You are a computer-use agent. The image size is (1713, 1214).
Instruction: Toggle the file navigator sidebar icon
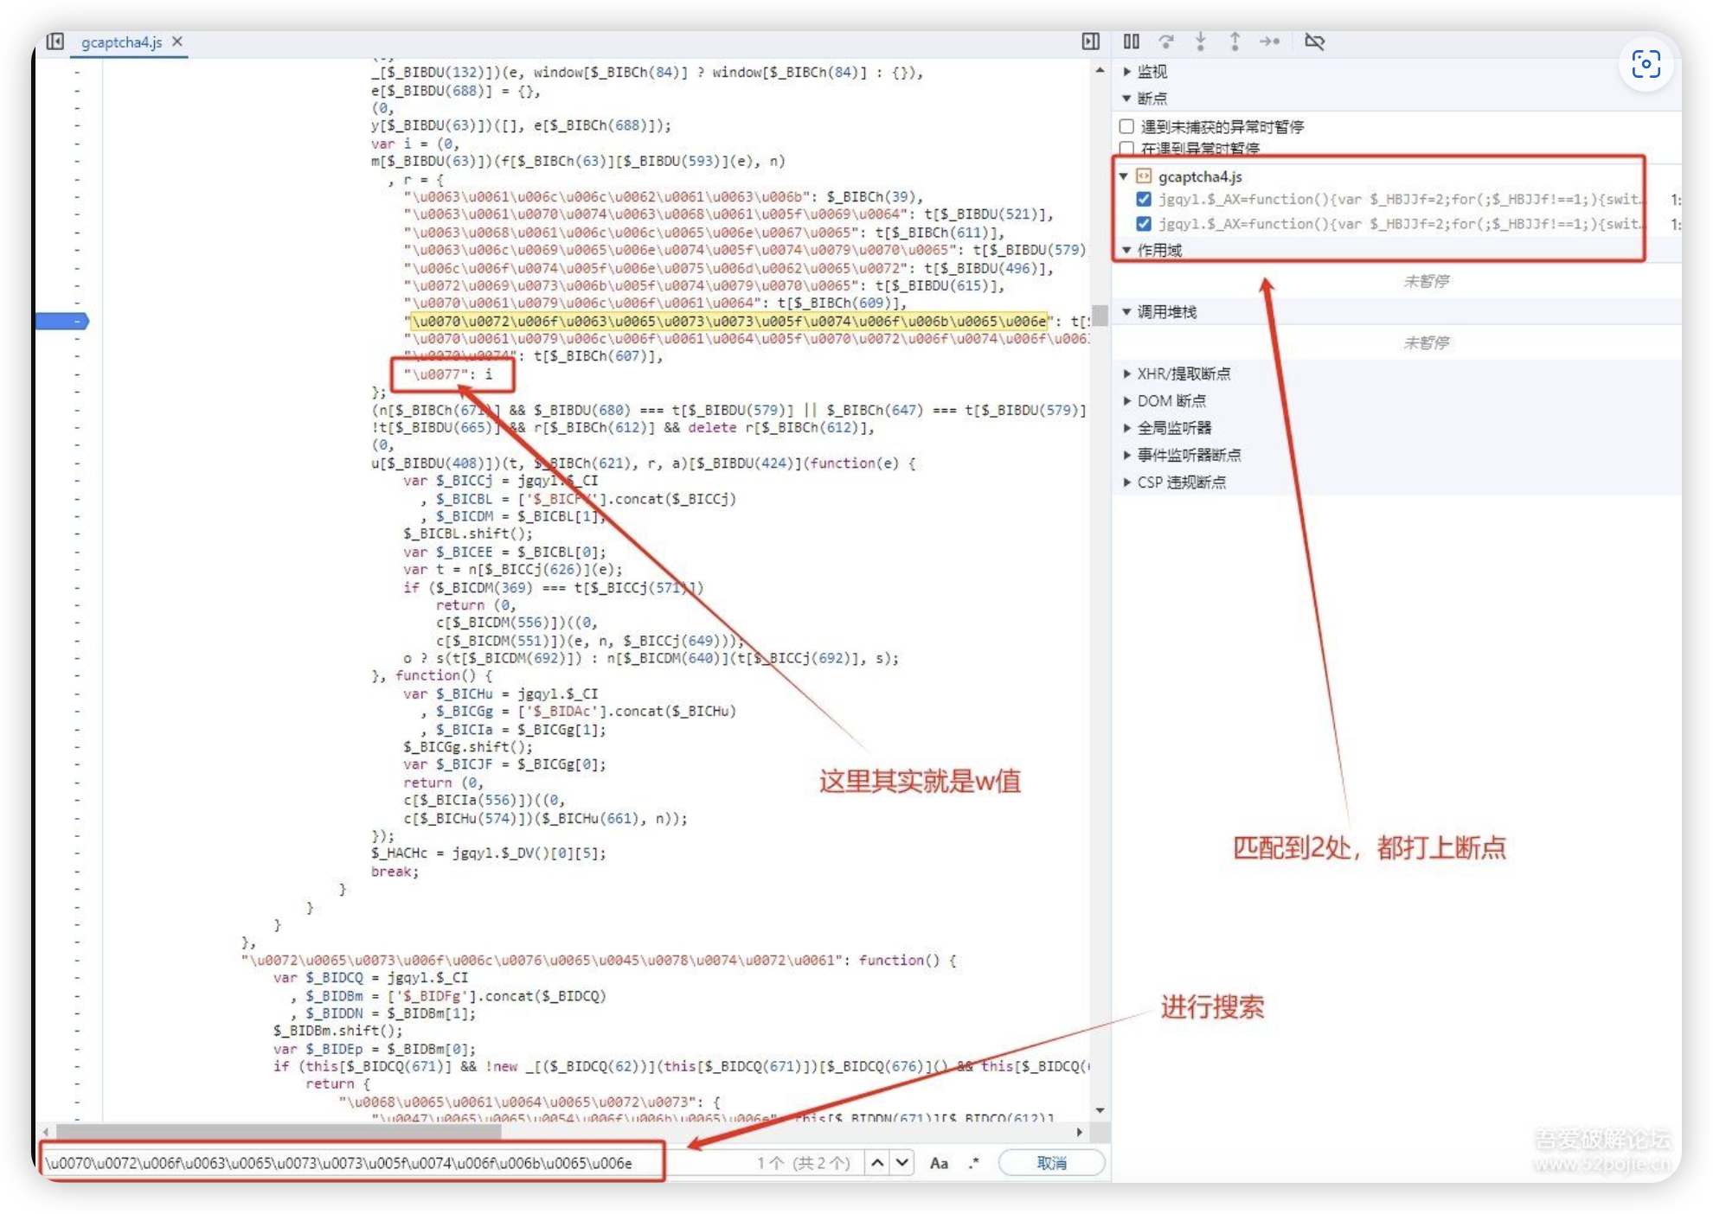click(55, 42)
